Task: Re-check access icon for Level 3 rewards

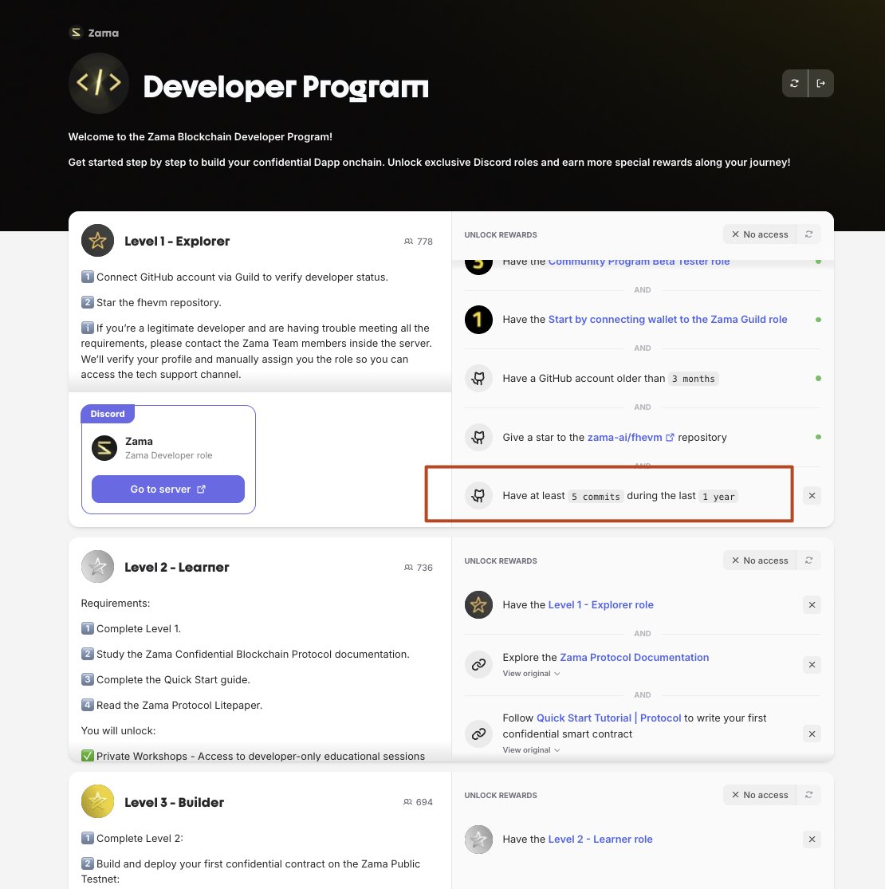Action: point(808,795)
